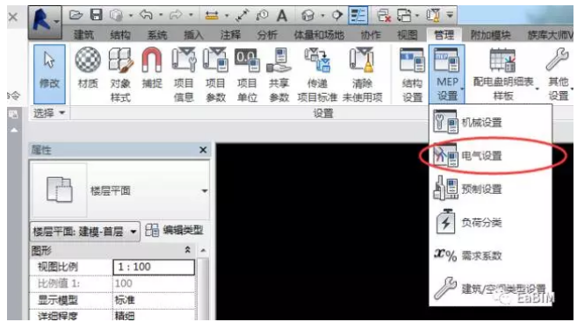The width and height of the screenshot is (577, 322).
Task: Open 项目单位 (Project Units)
Action: pos(247,75)
